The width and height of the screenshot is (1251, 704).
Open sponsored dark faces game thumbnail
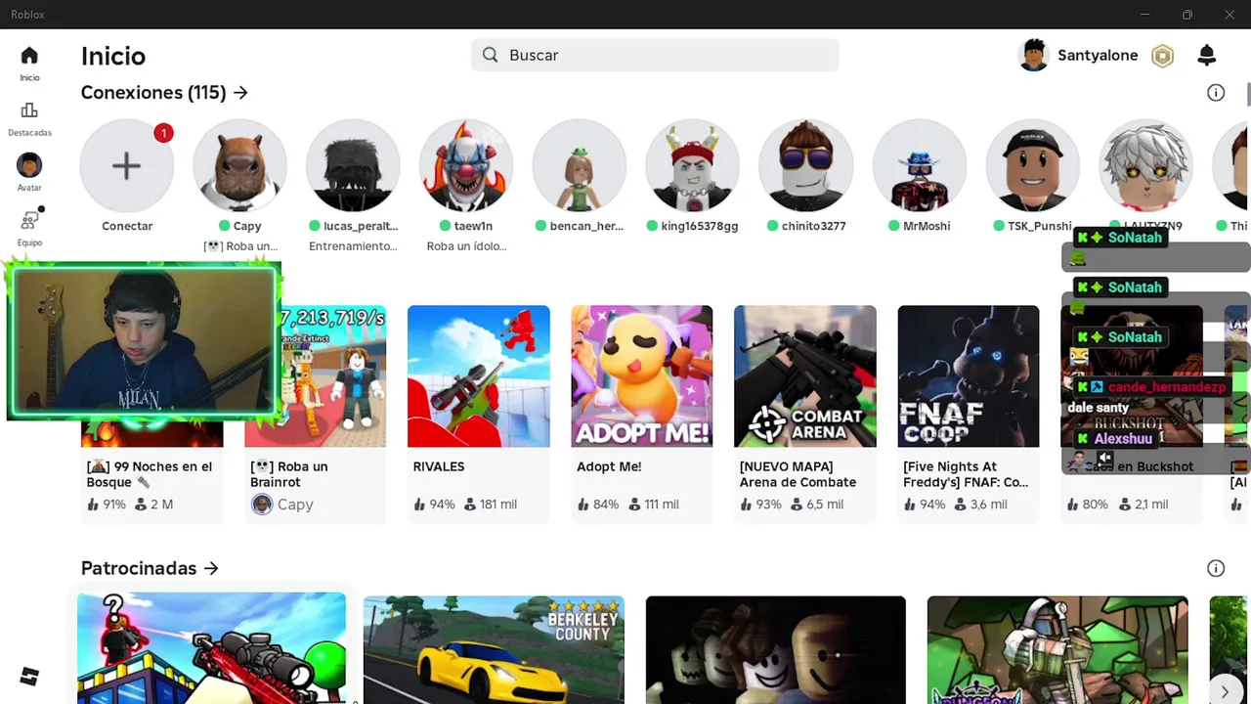776,649
